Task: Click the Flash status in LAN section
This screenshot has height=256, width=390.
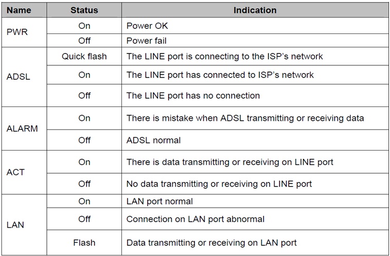Action: coord(84,243)
